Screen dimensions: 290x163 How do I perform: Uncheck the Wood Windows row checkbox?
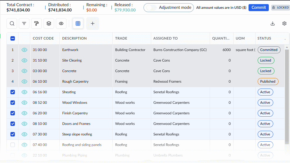tap(13, 103)
